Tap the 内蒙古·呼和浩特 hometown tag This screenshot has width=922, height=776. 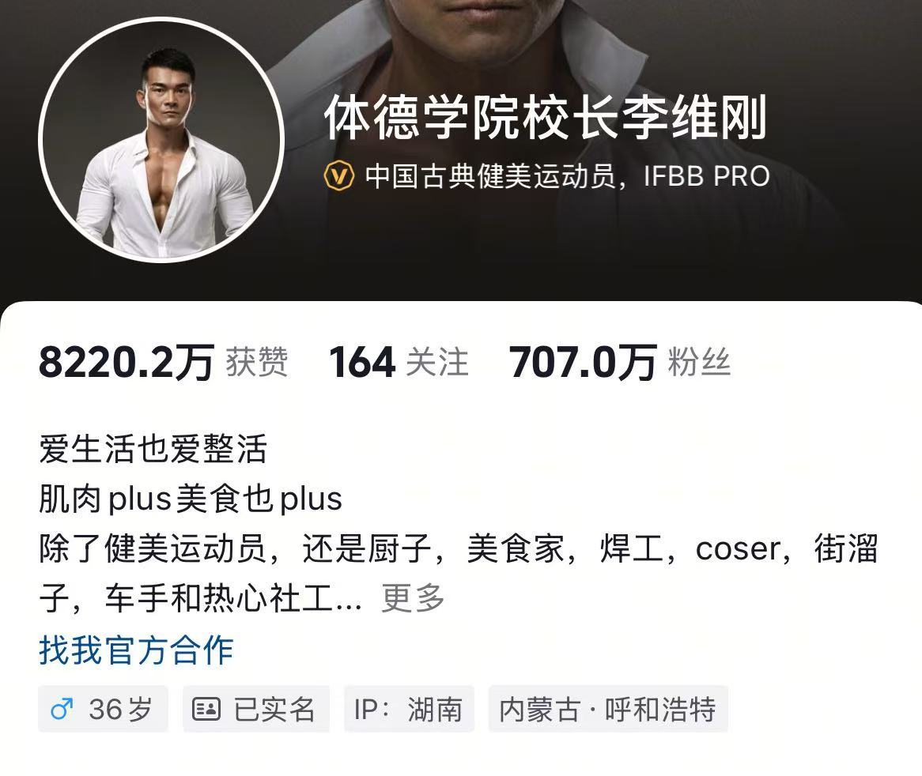(x=608, y=709)
